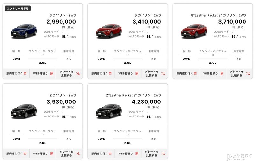
Task: Click dealer store icon in Z Gasoline 2WD card
Action: [25, 154]
